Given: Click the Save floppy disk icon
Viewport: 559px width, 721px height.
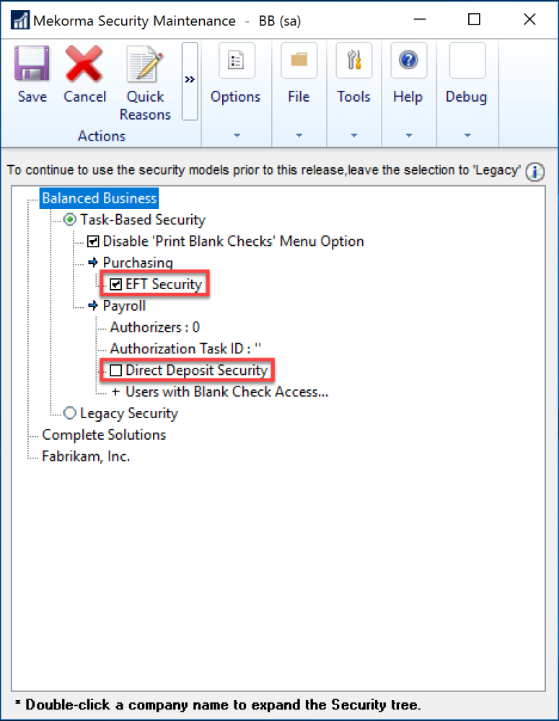Looking at the screenshot, I should (32, 63).
